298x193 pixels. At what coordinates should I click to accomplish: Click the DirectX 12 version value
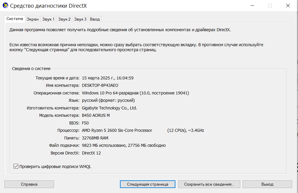[x=91, y=153]
